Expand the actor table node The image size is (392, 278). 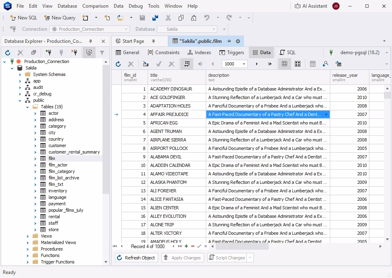coord(35,113)
